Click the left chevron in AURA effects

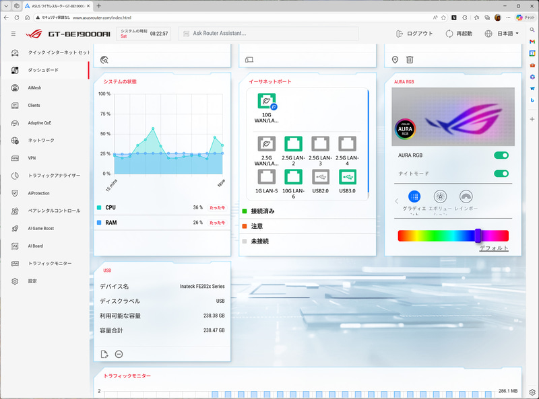397,201
